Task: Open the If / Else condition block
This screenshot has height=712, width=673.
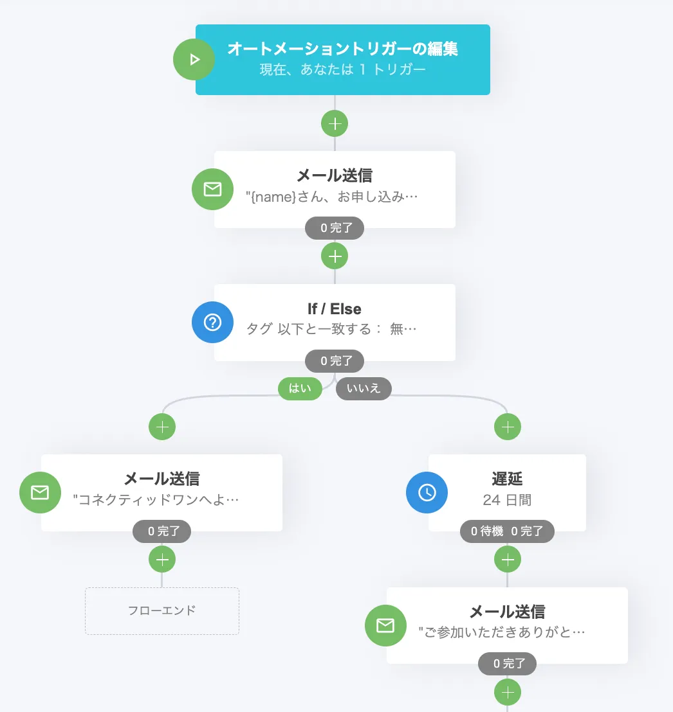Action: coord(335,319)
